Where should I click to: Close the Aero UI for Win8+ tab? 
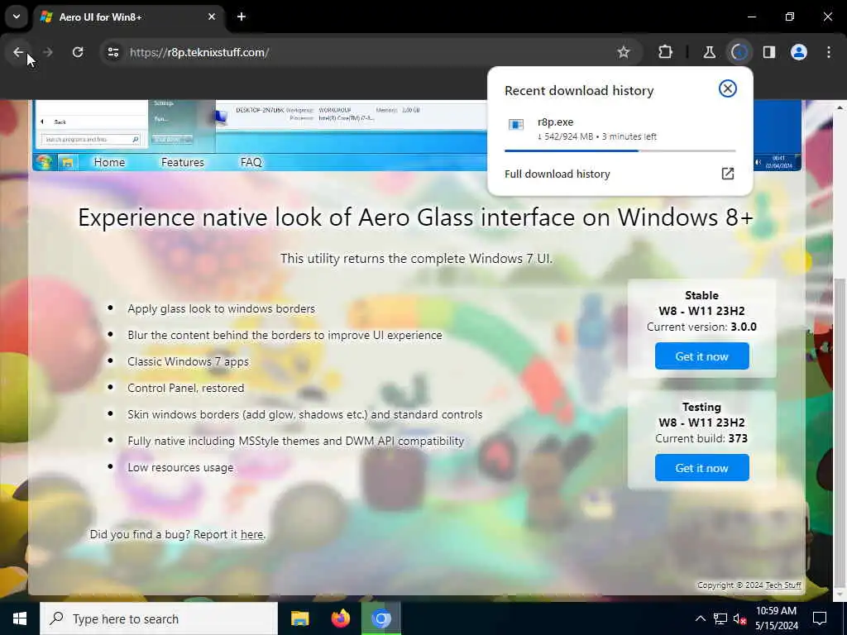pyautogui.click(x=212, y=17)
